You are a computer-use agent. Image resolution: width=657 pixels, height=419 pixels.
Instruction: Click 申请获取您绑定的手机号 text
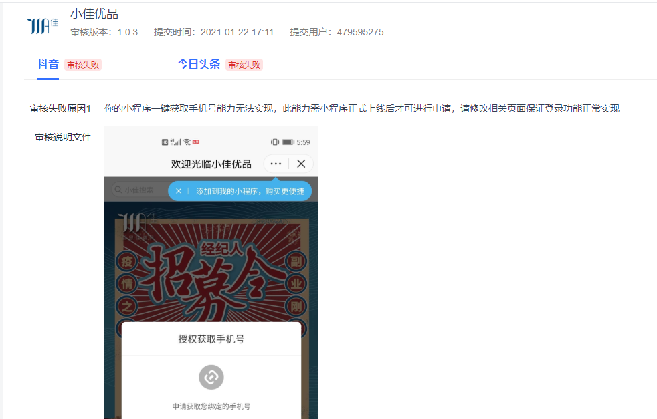pyautogui.click(x=211, y=406)
